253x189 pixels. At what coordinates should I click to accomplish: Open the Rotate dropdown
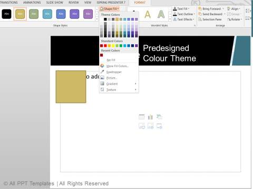[235, 19]
